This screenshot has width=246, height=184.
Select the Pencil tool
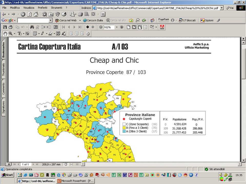pyautogui.click(x=43, y=33)
